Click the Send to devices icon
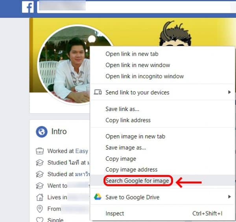 [98, 93]
